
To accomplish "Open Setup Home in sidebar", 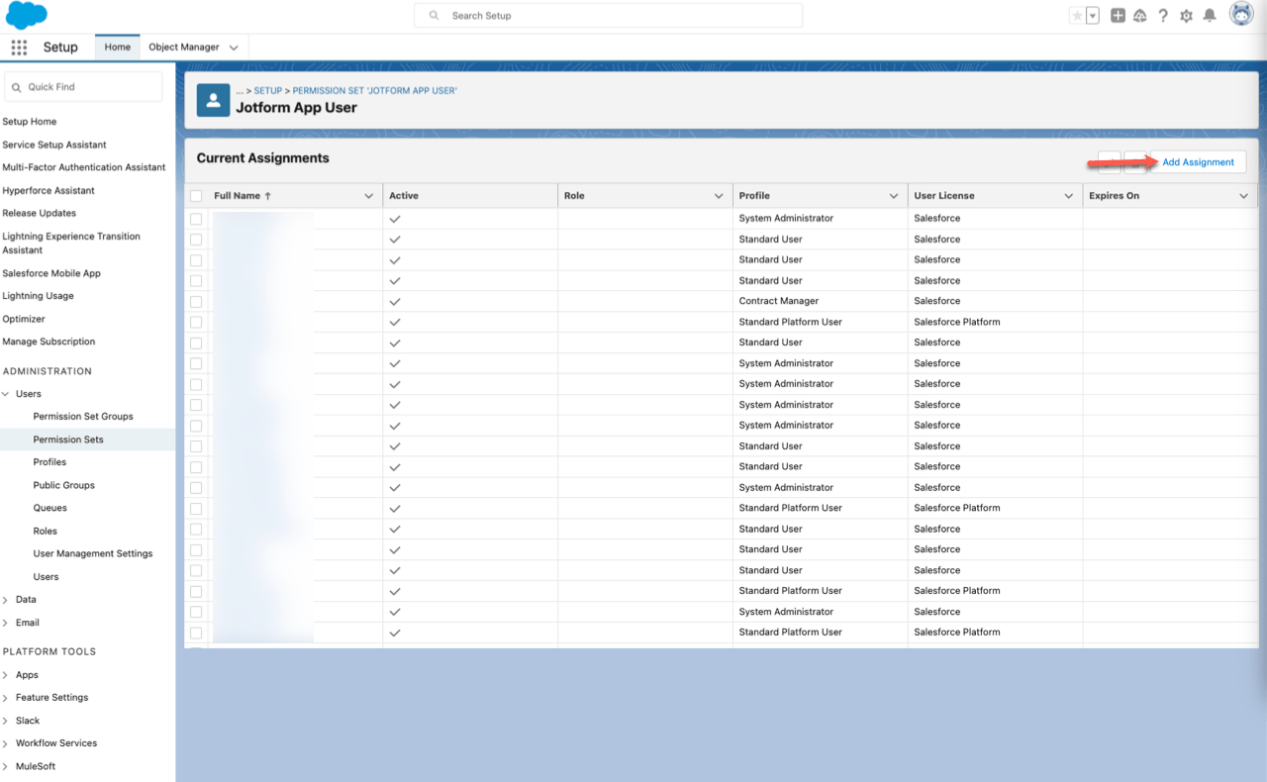I will coord(30,122).
